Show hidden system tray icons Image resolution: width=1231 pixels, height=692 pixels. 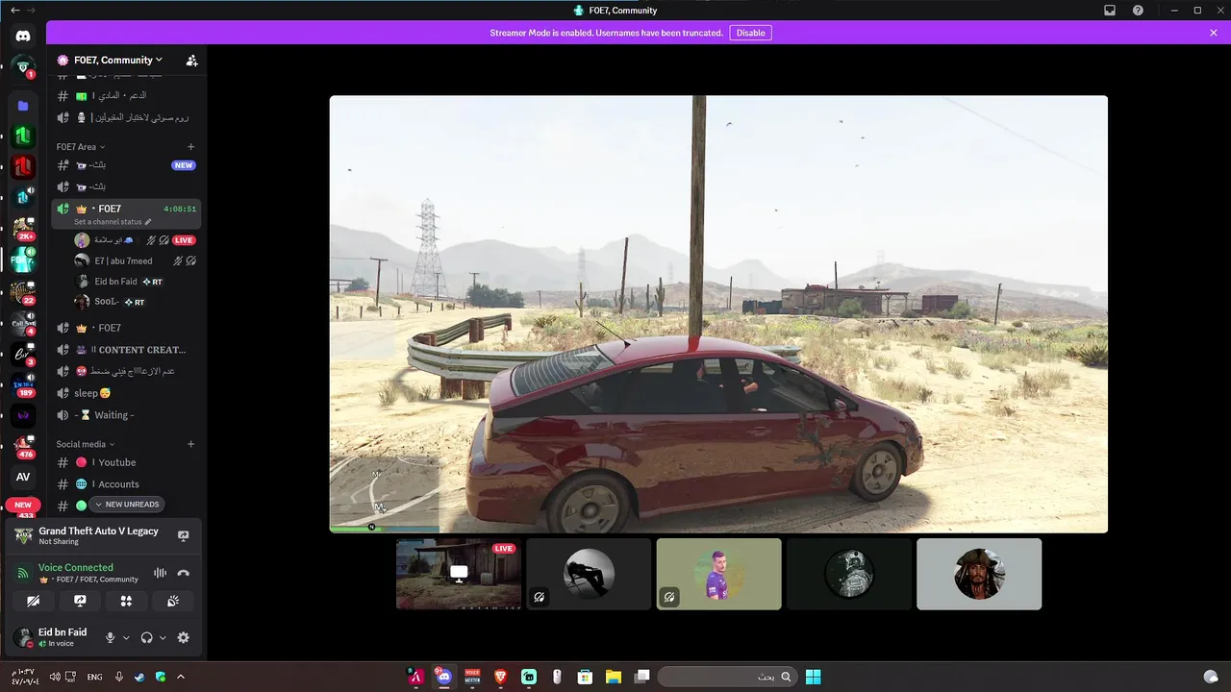coord(180,677)
